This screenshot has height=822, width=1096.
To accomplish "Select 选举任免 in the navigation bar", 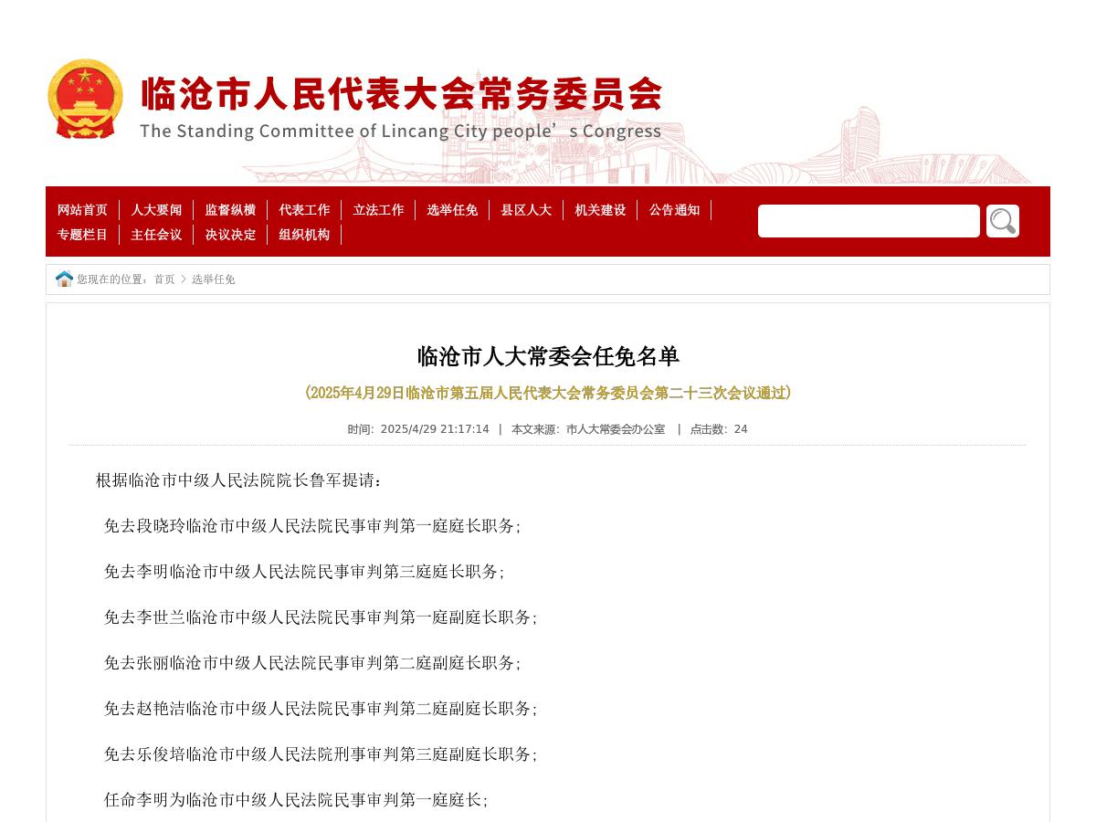I will coord(452,210).
